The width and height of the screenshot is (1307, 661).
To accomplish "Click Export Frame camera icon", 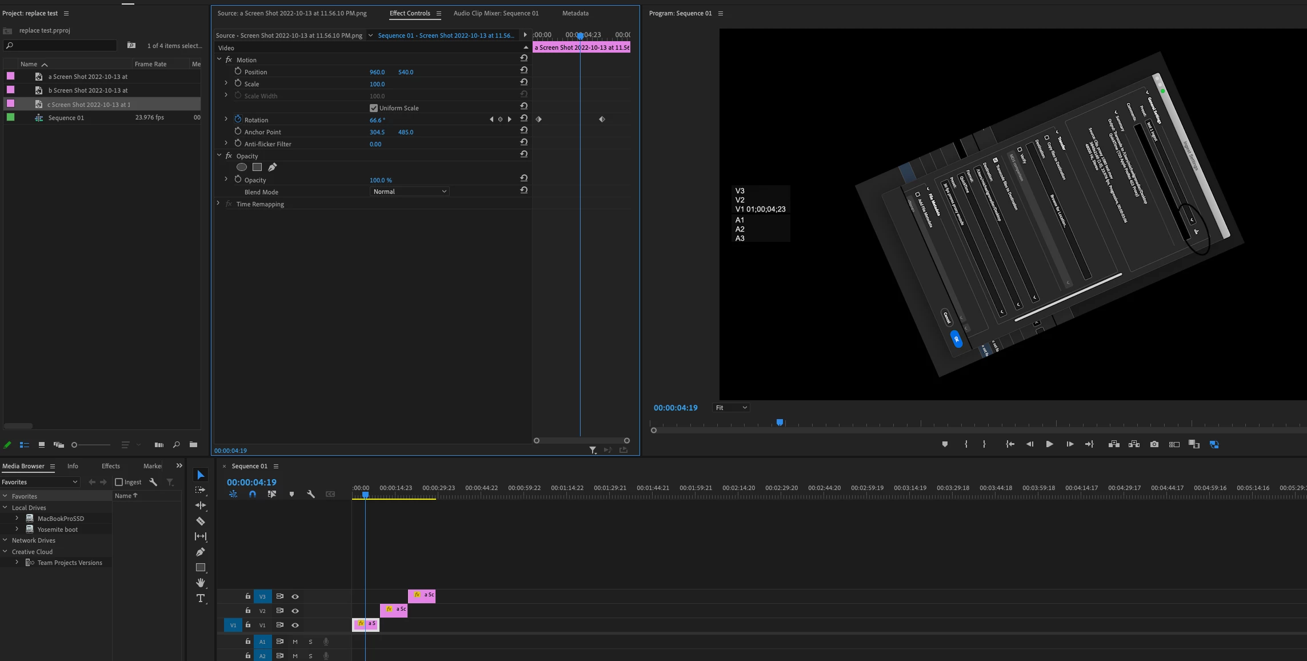I will [1154, 444].
